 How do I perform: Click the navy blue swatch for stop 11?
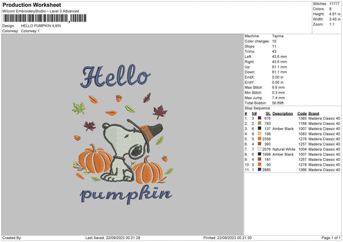click(x=260, y=170)
